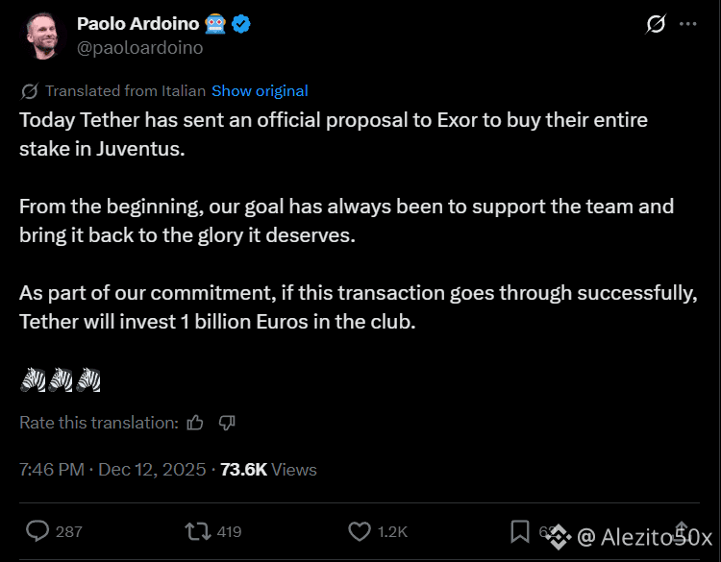Click Paolo Ardoino's profile picture
The width and height of the screenshot is (721, 562).
[44, 36]
